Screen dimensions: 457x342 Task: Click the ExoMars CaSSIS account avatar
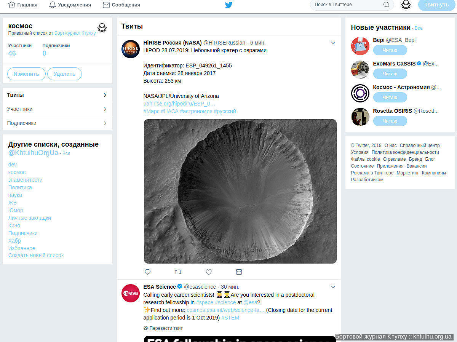click(x=360, y=70)
